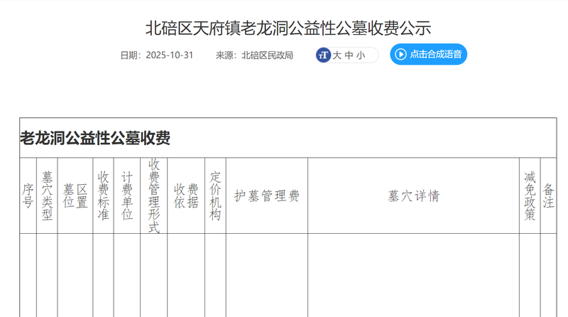Click the source 北碚区民政局 text
The height and width of the screenshot is (317, 568).
click(x=267, y=55)
